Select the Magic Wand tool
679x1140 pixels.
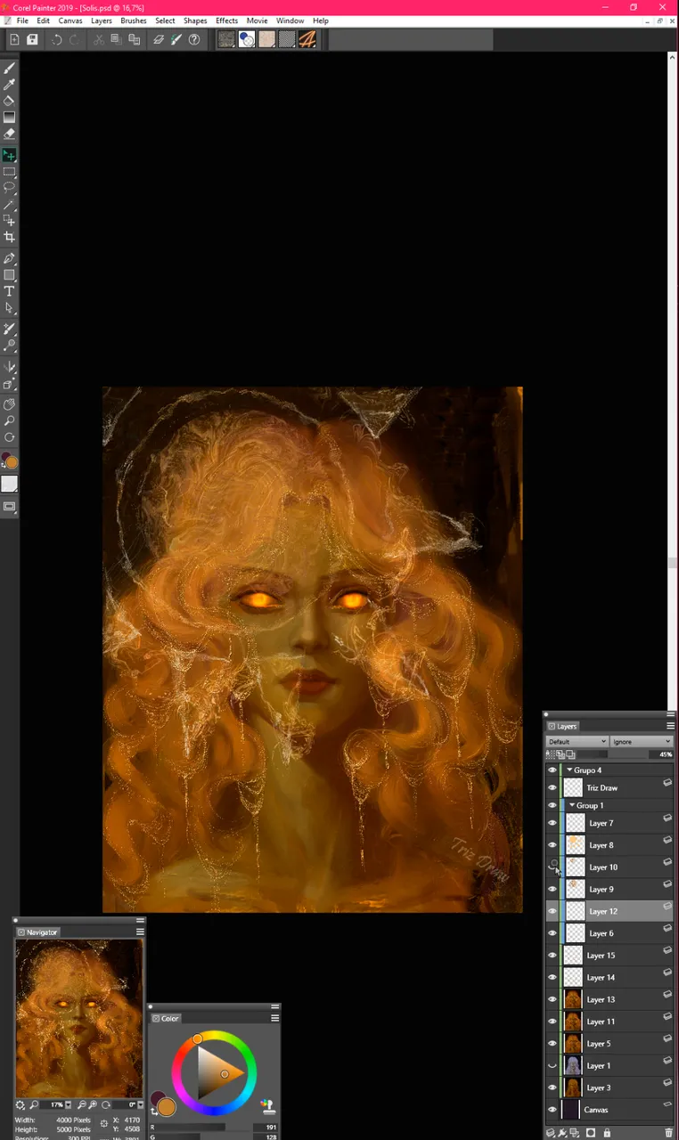[10, 205]
